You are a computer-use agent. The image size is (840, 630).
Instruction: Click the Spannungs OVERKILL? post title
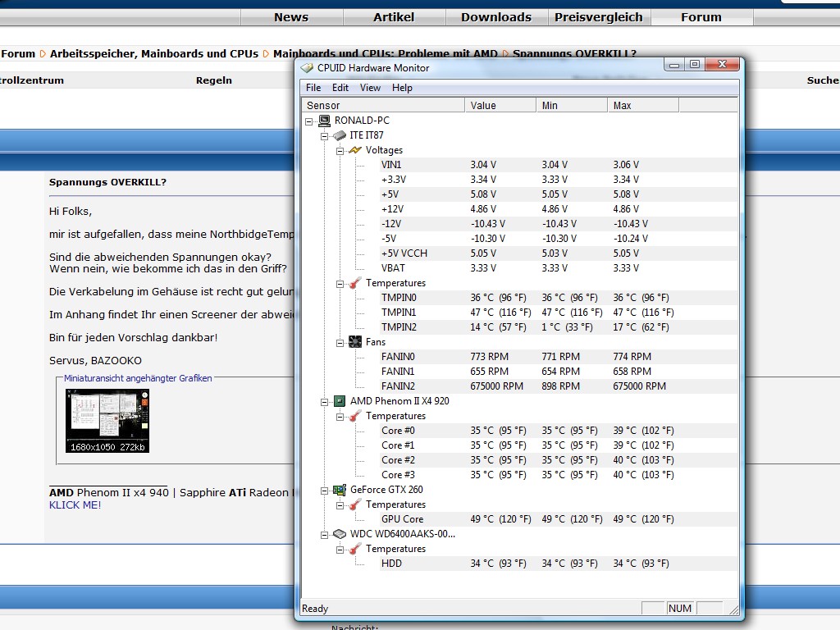pyautogui.click(x=107, y=182)
